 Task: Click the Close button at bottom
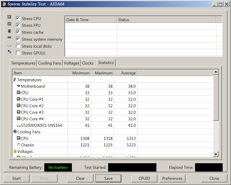click(x=214, y=178)
